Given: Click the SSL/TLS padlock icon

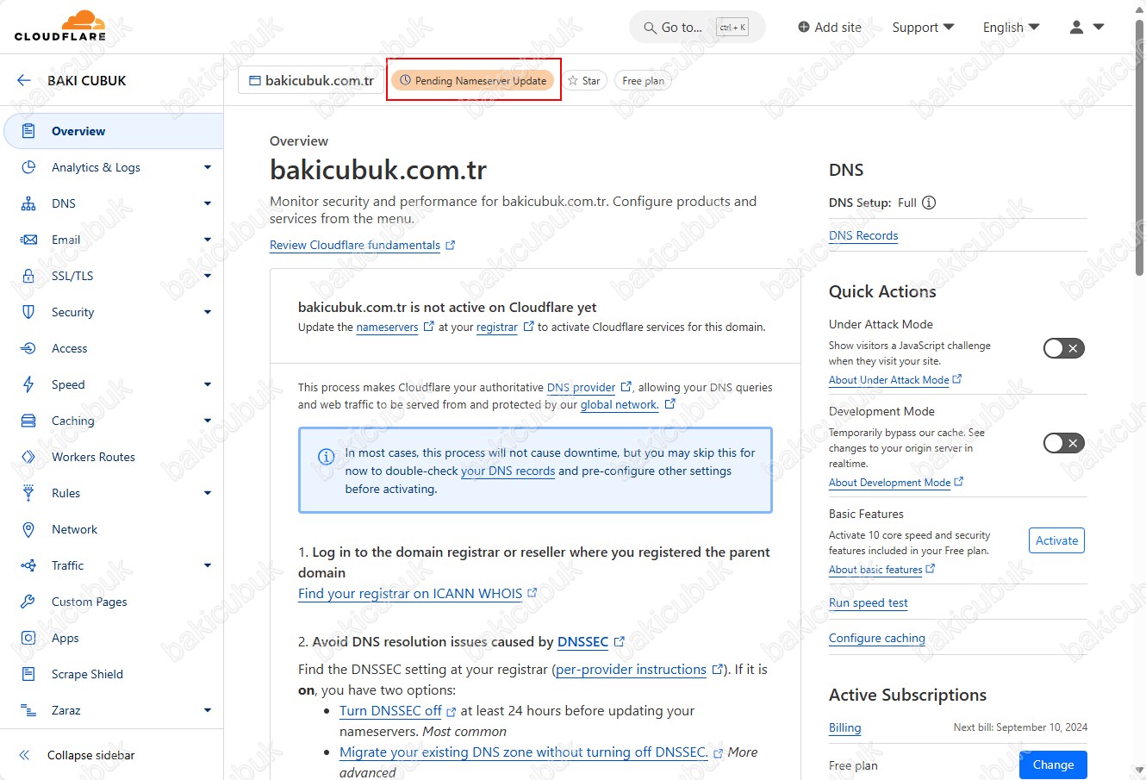Looking at the screenshot, I should [x=28, y=276].
